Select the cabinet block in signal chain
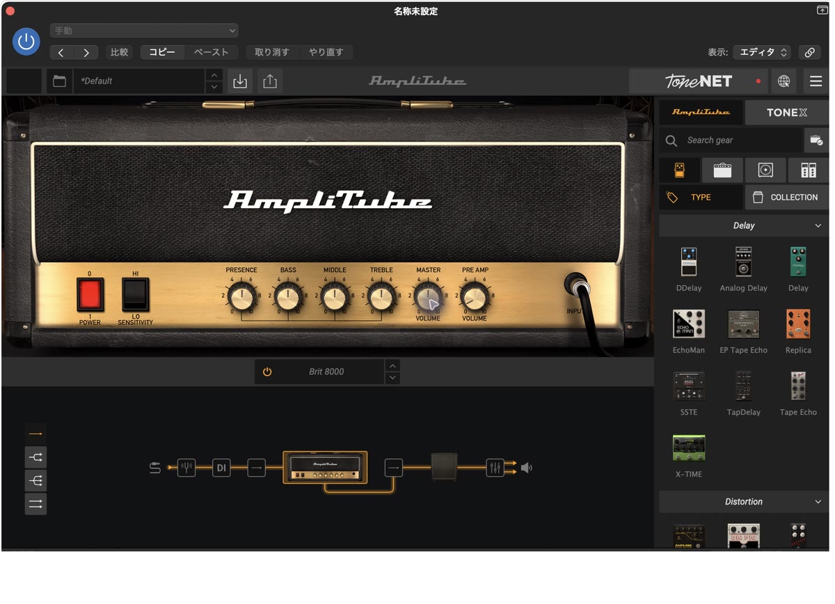 (x=444, y=467)
